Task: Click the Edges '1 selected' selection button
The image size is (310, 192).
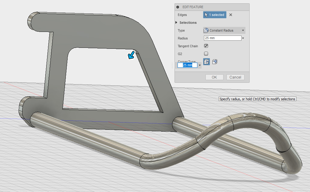Action: [214, 15]
